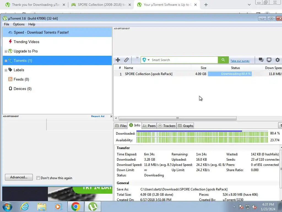Click the Report Ad link

tap(98, 116)
